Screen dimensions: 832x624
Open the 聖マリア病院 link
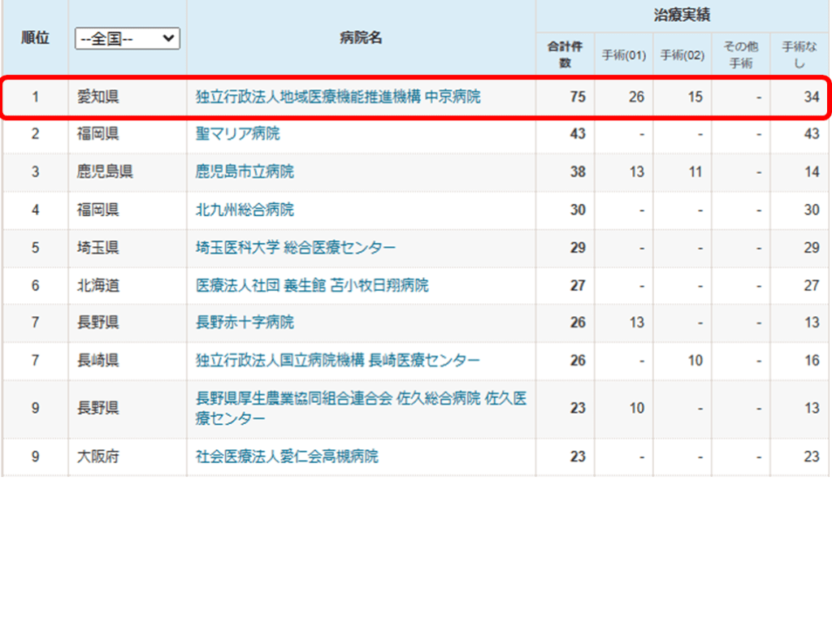click(x=238, y=134)
